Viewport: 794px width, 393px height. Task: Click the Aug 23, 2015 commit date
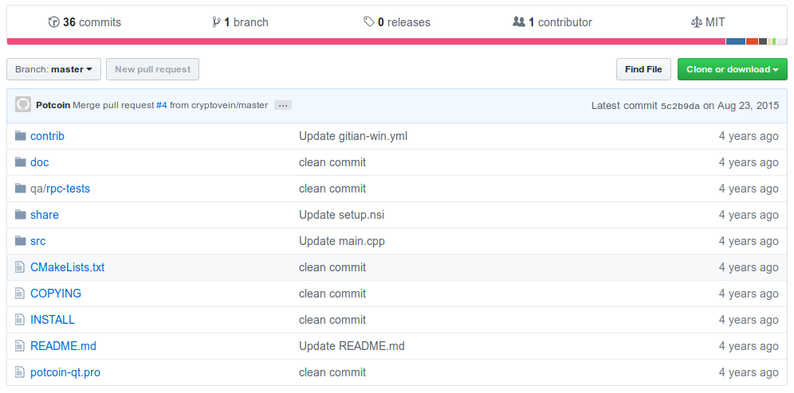tap(748, 106)
